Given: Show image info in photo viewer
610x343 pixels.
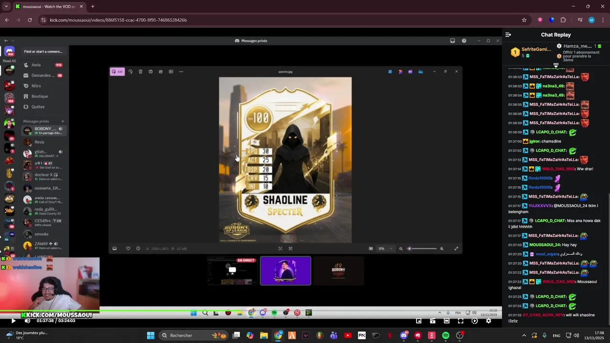Looking at the screenshot, I should (138, 248).
